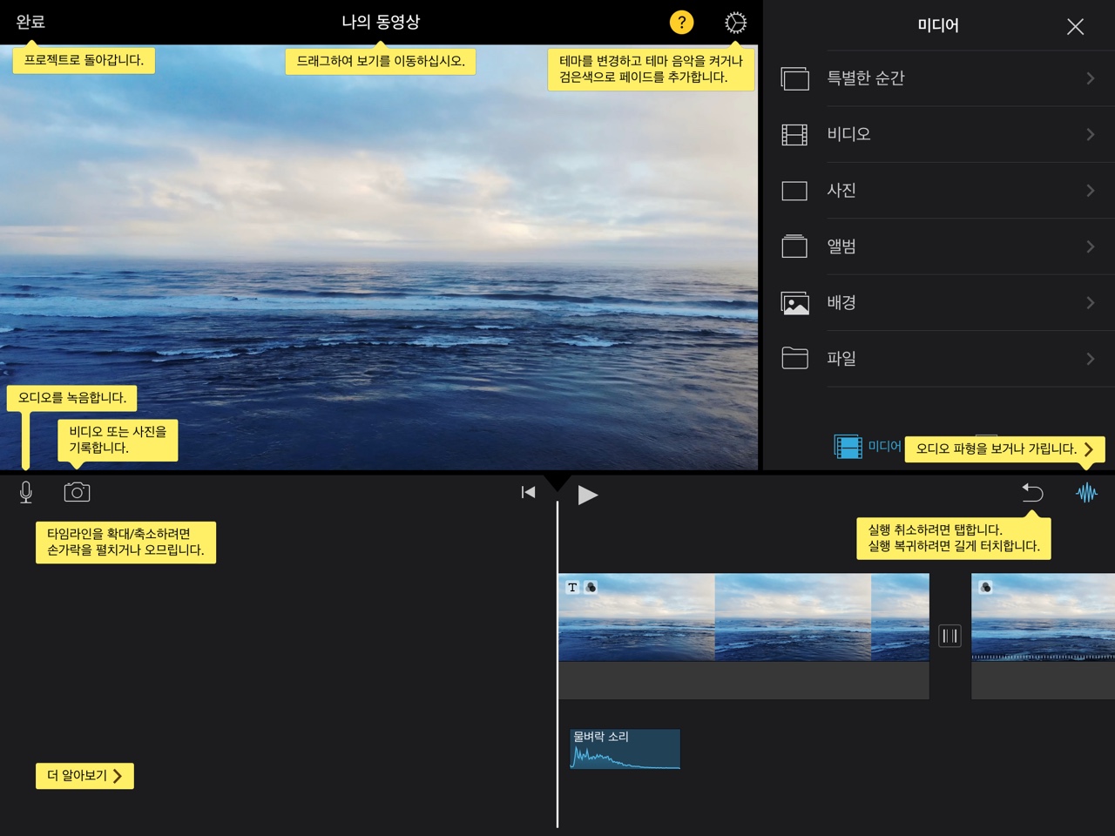The width and height of the screenshot is (1115, 836).
Task: Expand the 사진 row chevron
Action: (1091, 190)
